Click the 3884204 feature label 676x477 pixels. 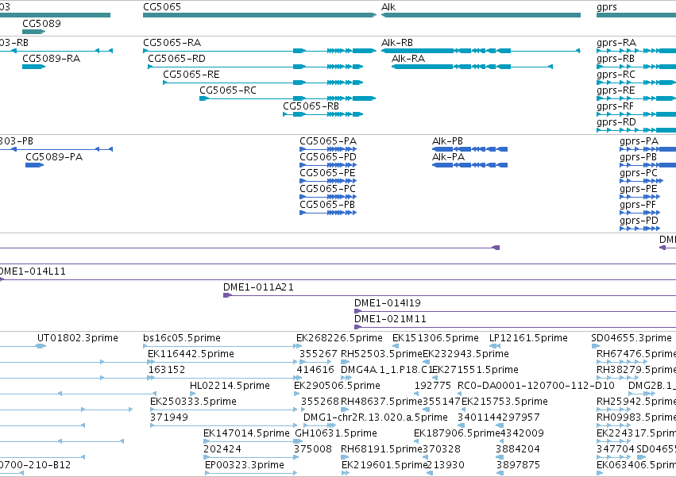click(518, 450)
